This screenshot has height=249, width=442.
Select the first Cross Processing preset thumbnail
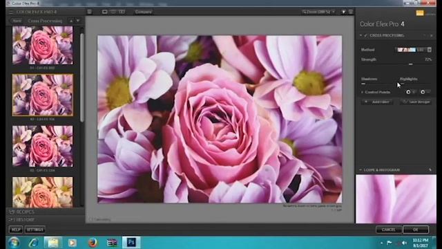(x=43, y=45)
